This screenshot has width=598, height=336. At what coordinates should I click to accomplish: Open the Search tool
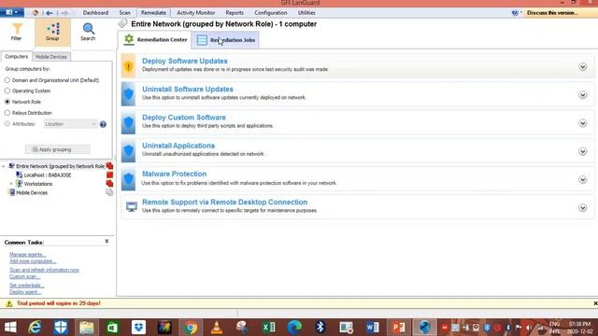88,32
